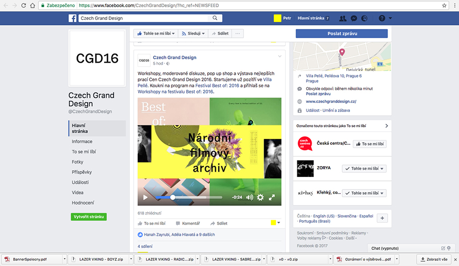The width and height of the screenshot is (459, 266).
Task: Open notifications globe icon
Action: click(364, 18)
